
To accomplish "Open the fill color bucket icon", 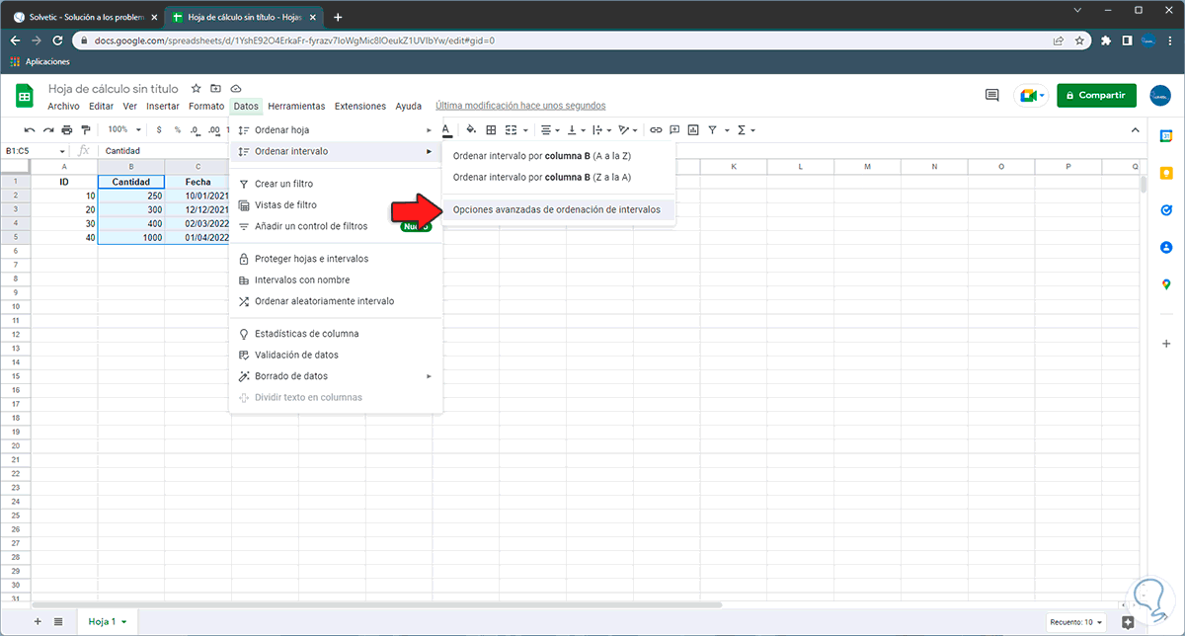I will [x=471, y=129].
